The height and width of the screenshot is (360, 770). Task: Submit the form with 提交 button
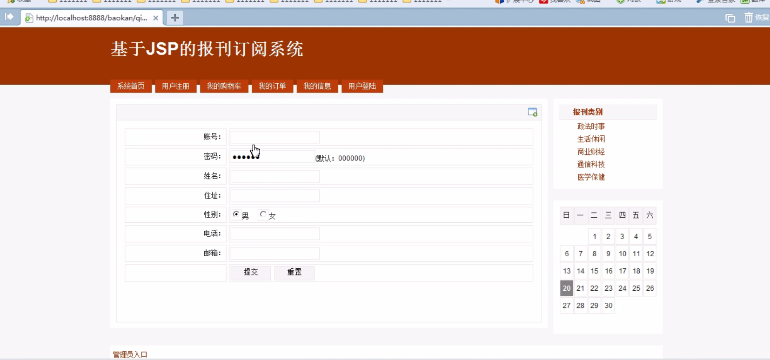point(251,273)
